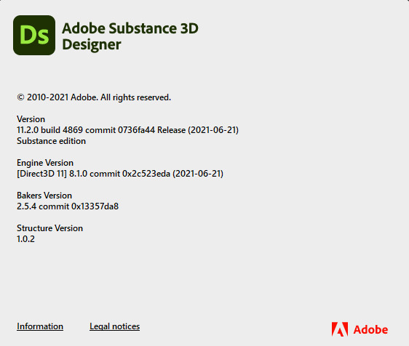Click the Adobe Substance 3D Designer title
The width and height of the screenshot is (409, 346).
tap(130, 36)
